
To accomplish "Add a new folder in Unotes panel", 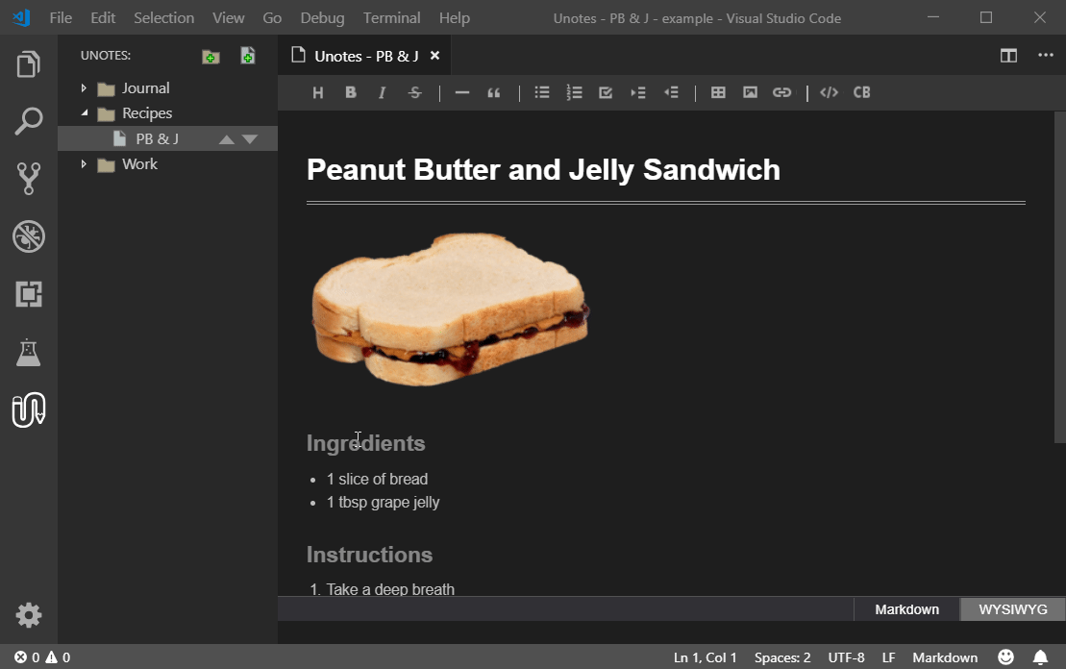I will [x=211, y=56].
